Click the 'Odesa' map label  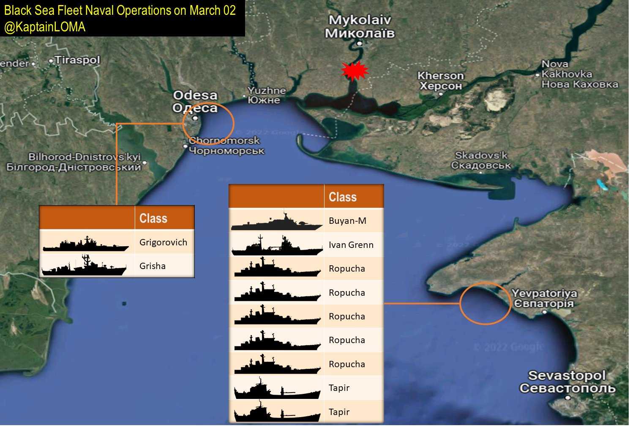[195, 95]
